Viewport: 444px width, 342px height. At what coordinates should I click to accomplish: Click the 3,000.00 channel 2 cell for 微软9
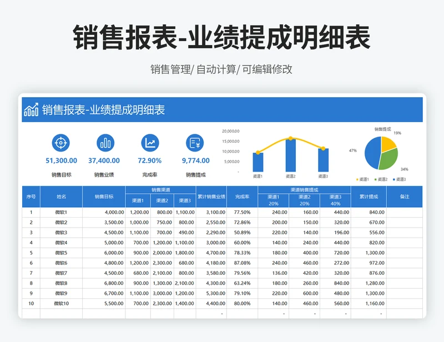click(x=162, y=293)
